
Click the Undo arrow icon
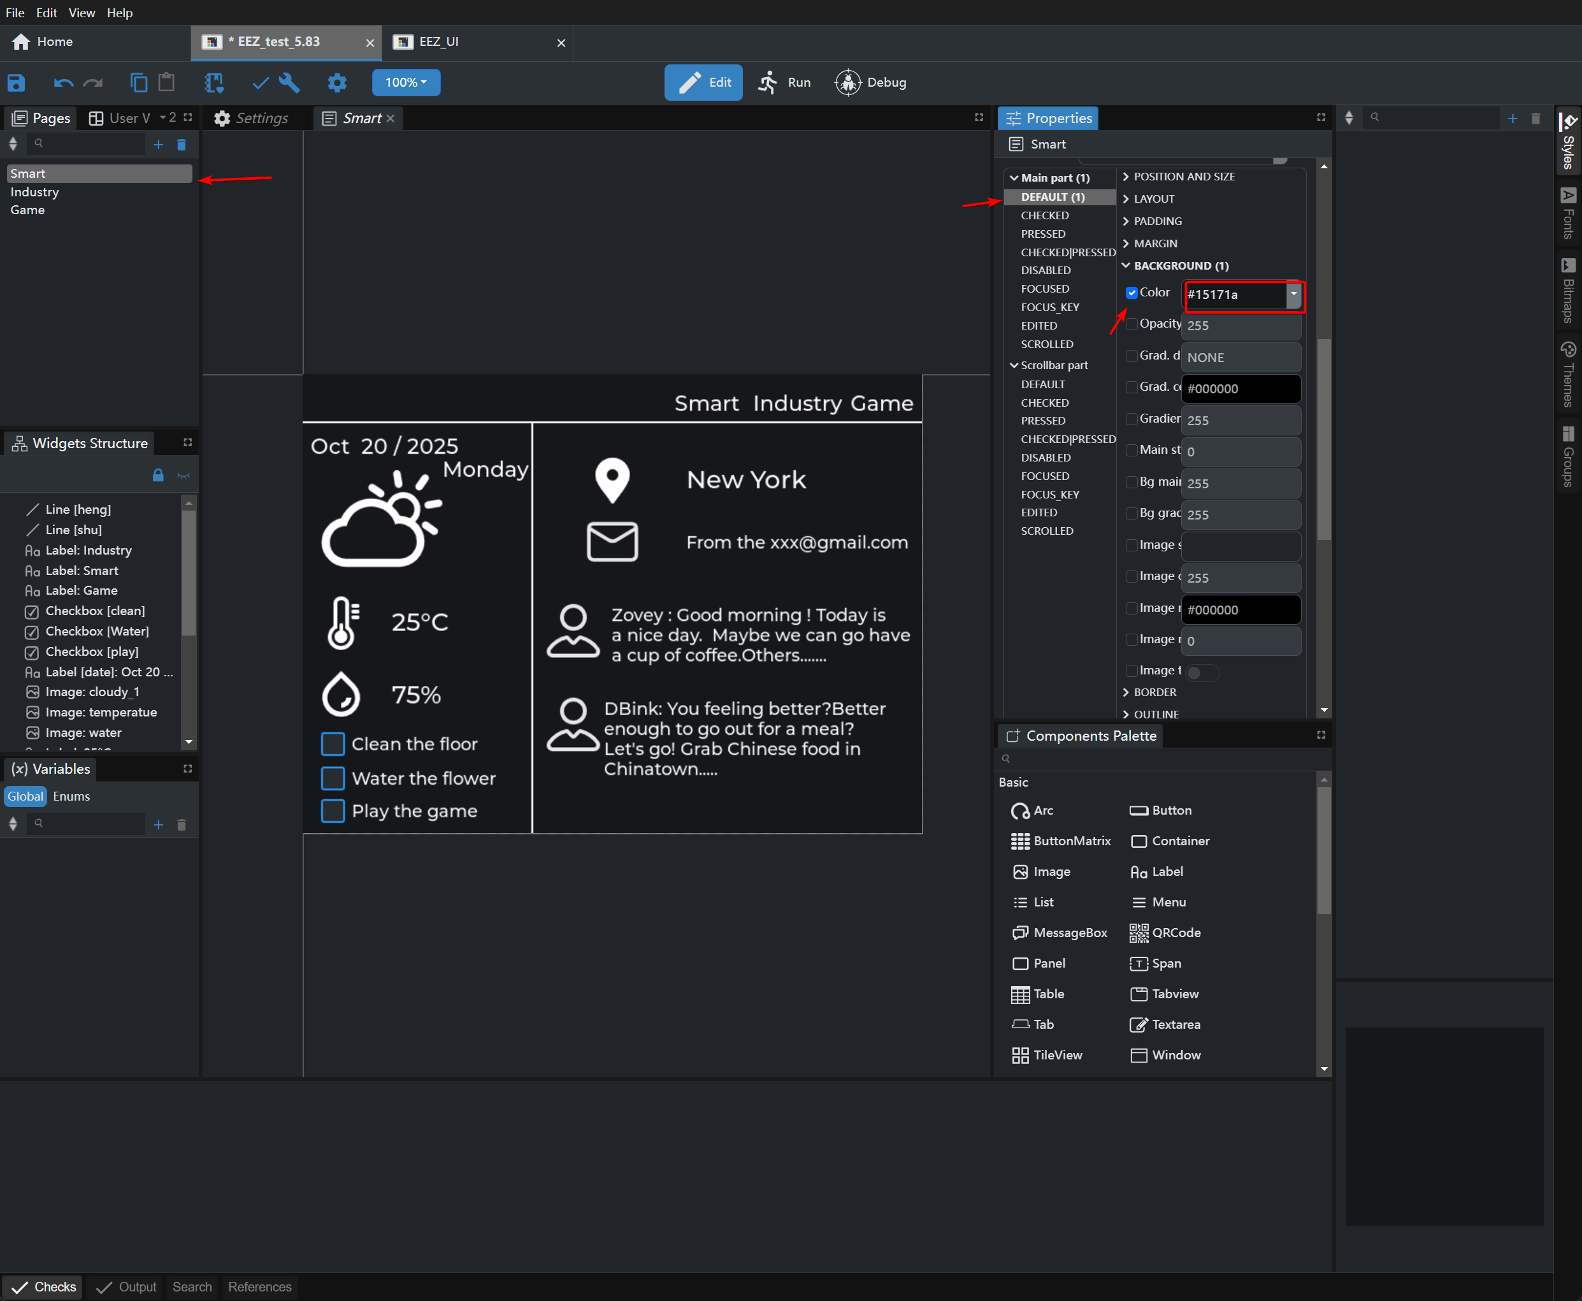(63, 82)
